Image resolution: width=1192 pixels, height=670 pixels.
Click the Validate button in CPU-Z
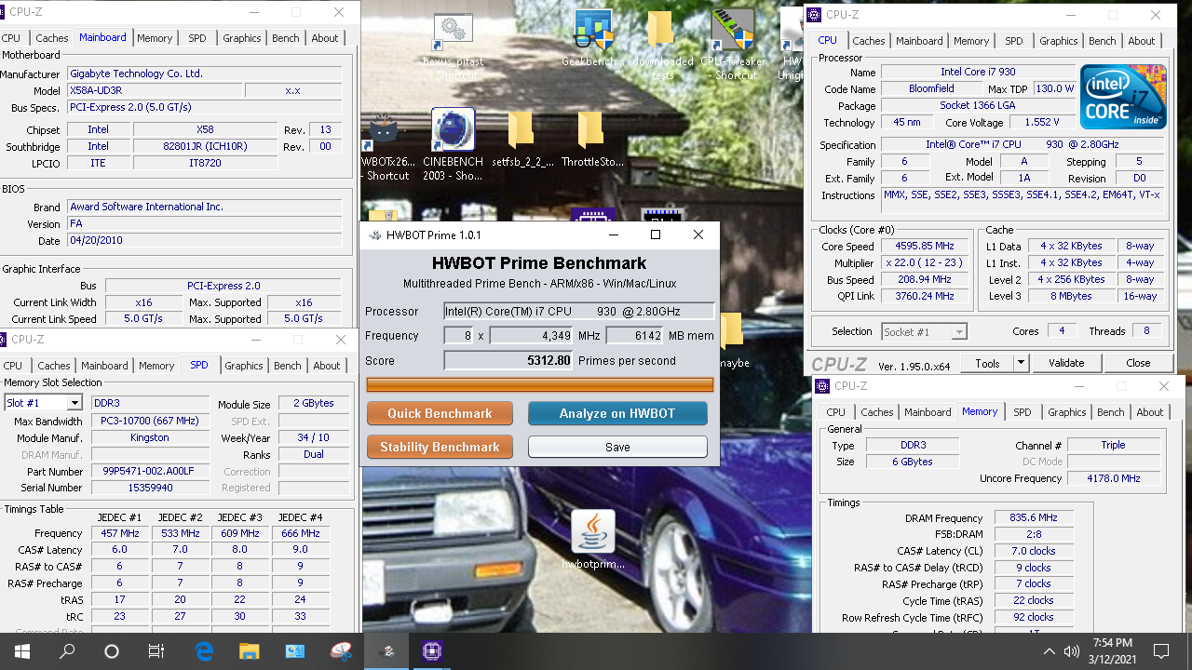(1066, 363)
